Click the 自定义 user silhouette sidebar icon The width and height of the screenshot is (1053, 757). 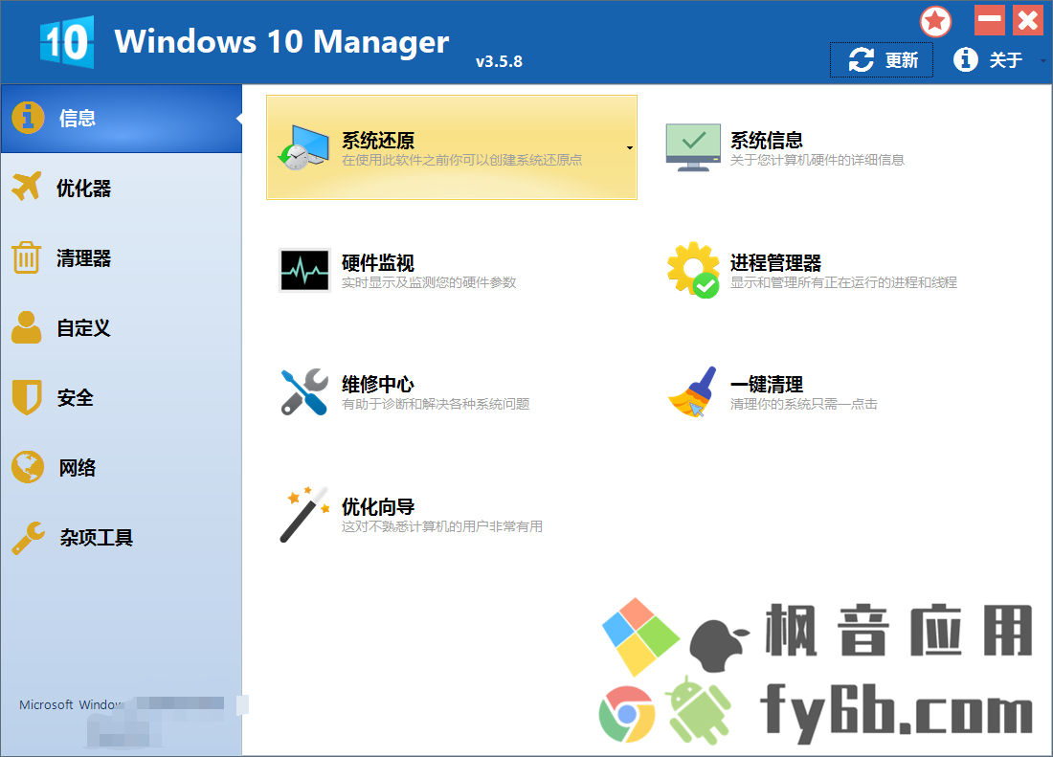(27, 327)
